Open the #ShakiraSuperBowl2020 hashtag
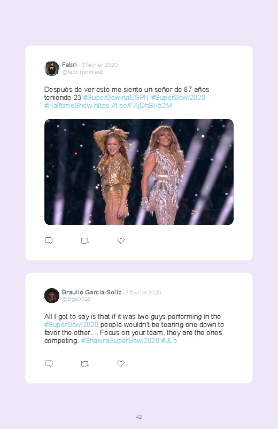Viewport: 278px width, 429px height. 120,341
